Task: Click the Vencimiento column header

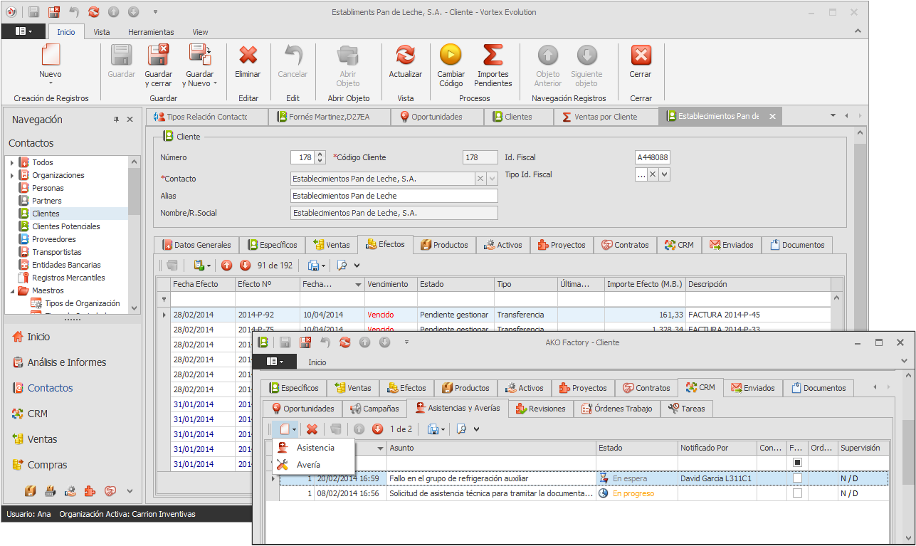Action: click(391, 284)
